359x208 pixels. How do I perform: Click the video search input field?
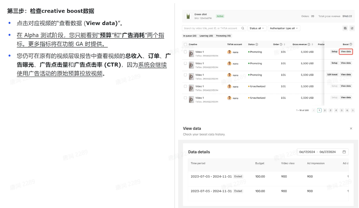click(x=214, y=28)
